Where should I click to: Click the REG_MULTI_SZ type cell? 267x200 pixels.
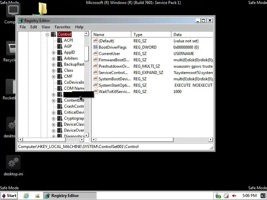tap(147, 66)
